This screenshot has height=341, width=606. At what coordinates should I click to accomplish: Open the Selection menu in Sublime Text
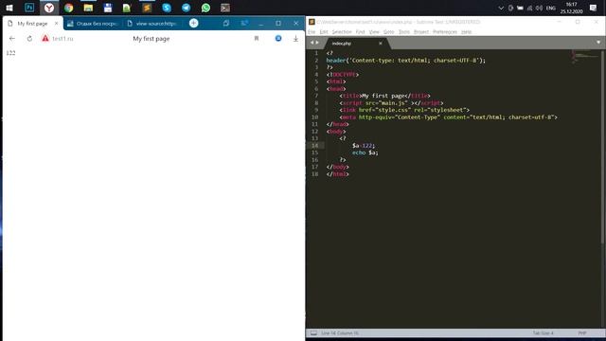point(342,31)
